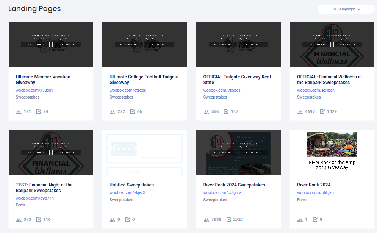Open OFFICIAL Tailgate Giveaway Kent State thumbnail
Screen dimensions: 377x233
point(238,45)
